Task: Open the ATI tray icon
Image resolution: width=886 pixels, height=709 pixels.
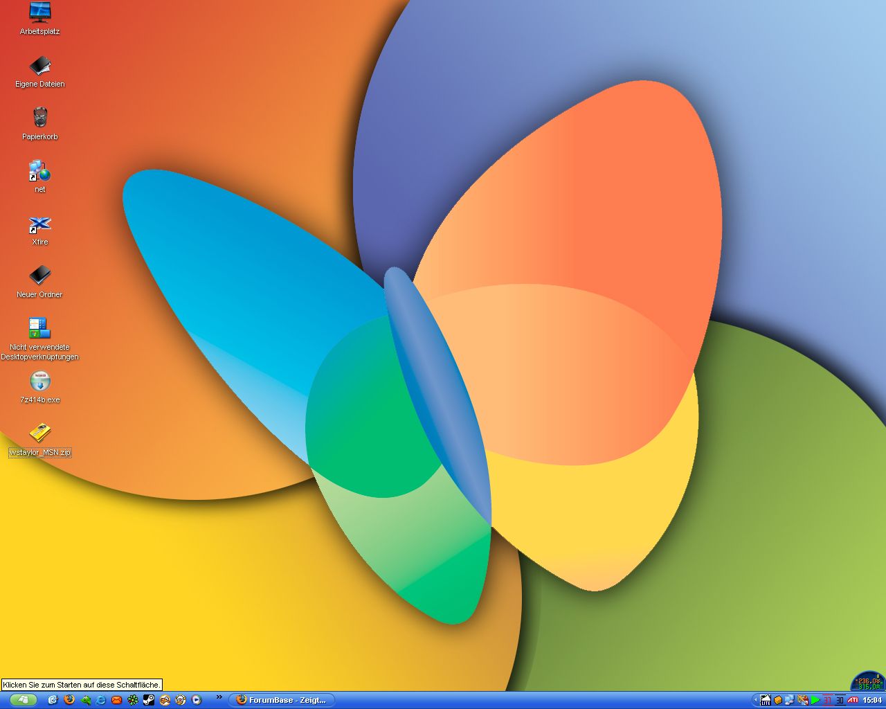Action: (x=853, y=700)
